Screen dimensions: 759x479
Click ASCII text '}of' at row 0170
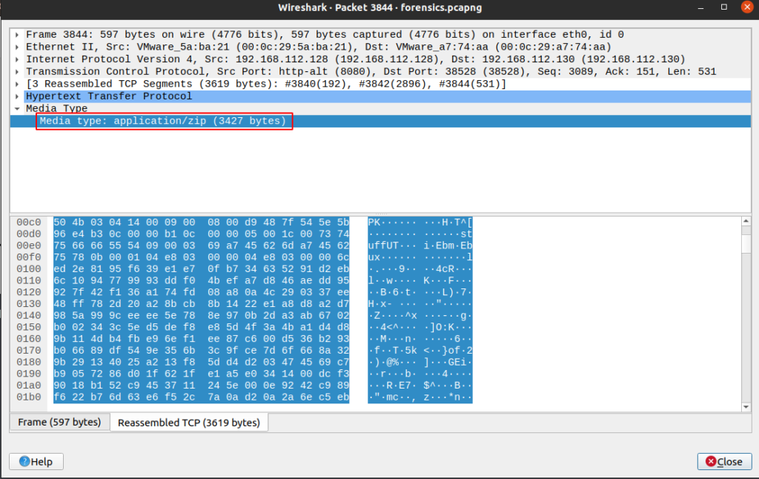coord(451,351)
